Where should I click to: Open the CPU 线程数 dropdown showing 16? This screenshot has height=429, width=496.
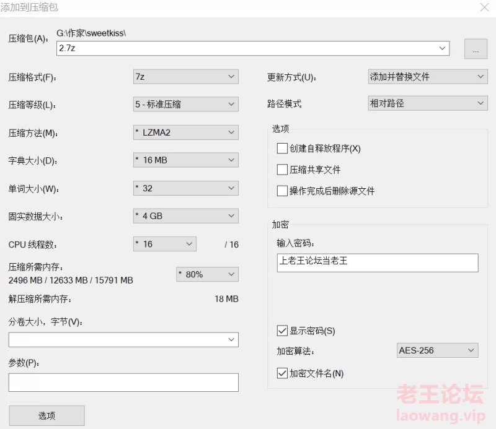pos(164,244)
